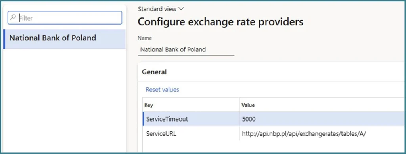Click the Reset values link
Viewport: 406px width, 154px height.
coord(162,89)
